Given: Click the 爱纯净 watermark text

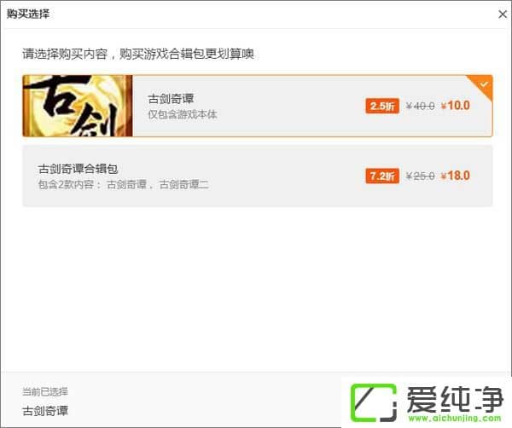Looking at the screenshot, I should [x=455, y=400].
